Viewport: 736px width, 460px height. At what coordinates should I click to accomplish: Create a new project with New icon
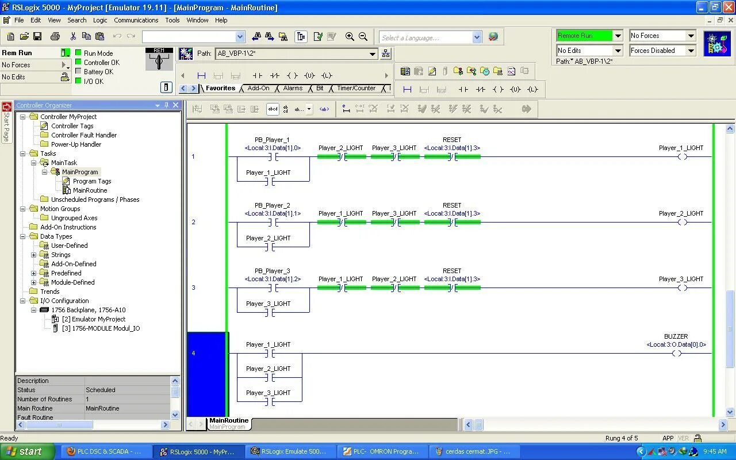(11, 36)
